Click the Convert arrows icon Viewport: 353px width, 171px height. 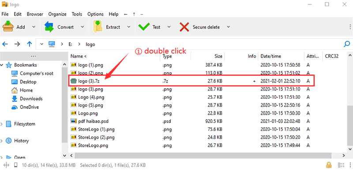(x=49, y=27)
